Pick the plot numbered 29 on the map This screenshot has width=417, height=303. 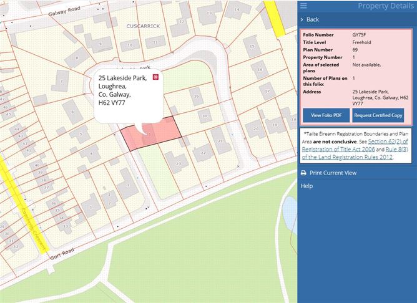pyautogui.click(x=197, y=97)
